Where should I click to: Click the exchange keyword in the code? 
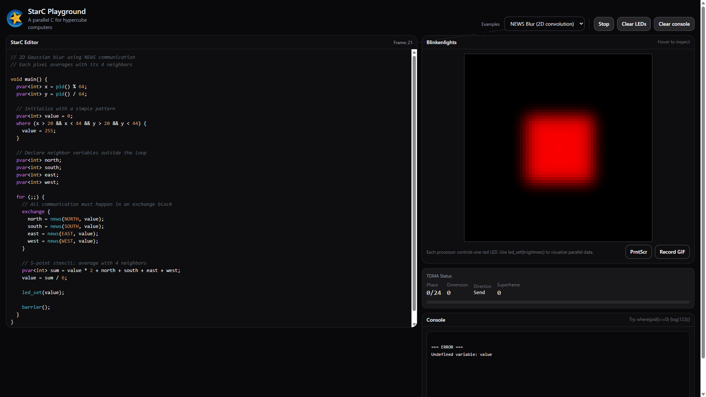[33, 211]
